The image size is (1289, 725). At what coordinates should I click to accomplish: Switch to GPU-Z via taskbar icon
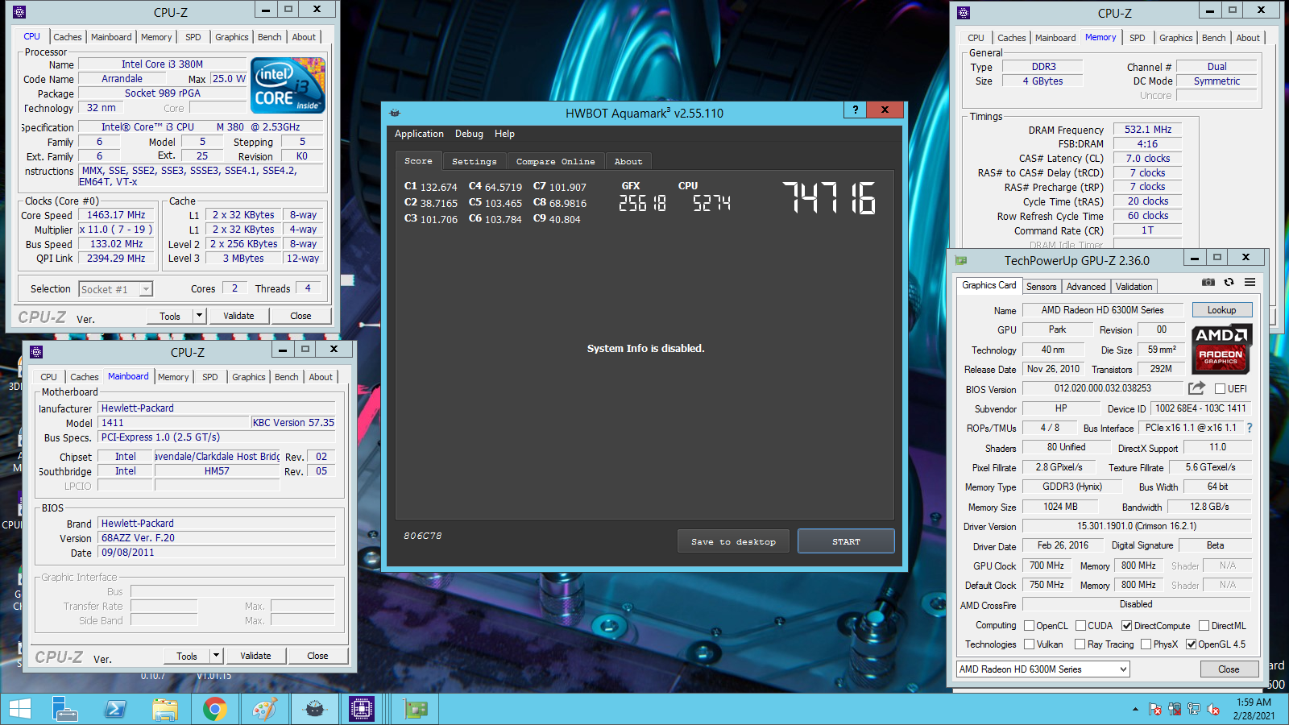[x=416, y=709]
